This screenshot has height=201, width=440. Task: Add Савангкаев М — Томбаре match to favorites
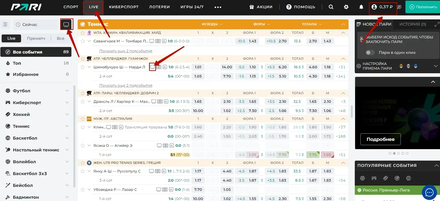coord(83,41)
